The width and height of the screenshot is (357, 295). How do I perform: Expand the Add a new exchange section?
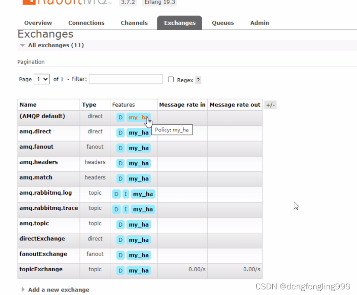pos(58,289)
